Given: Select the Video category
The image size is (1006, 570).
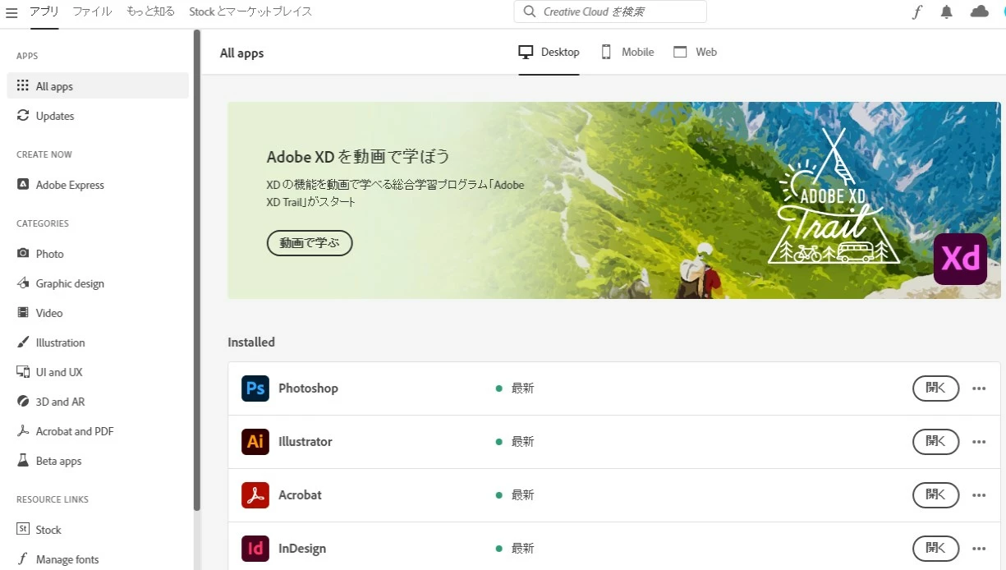Looking at the screenshot, I should [98, 313].
